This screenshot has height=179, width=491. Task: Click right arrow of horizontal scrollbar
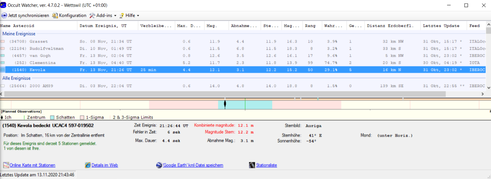(483, 94)
